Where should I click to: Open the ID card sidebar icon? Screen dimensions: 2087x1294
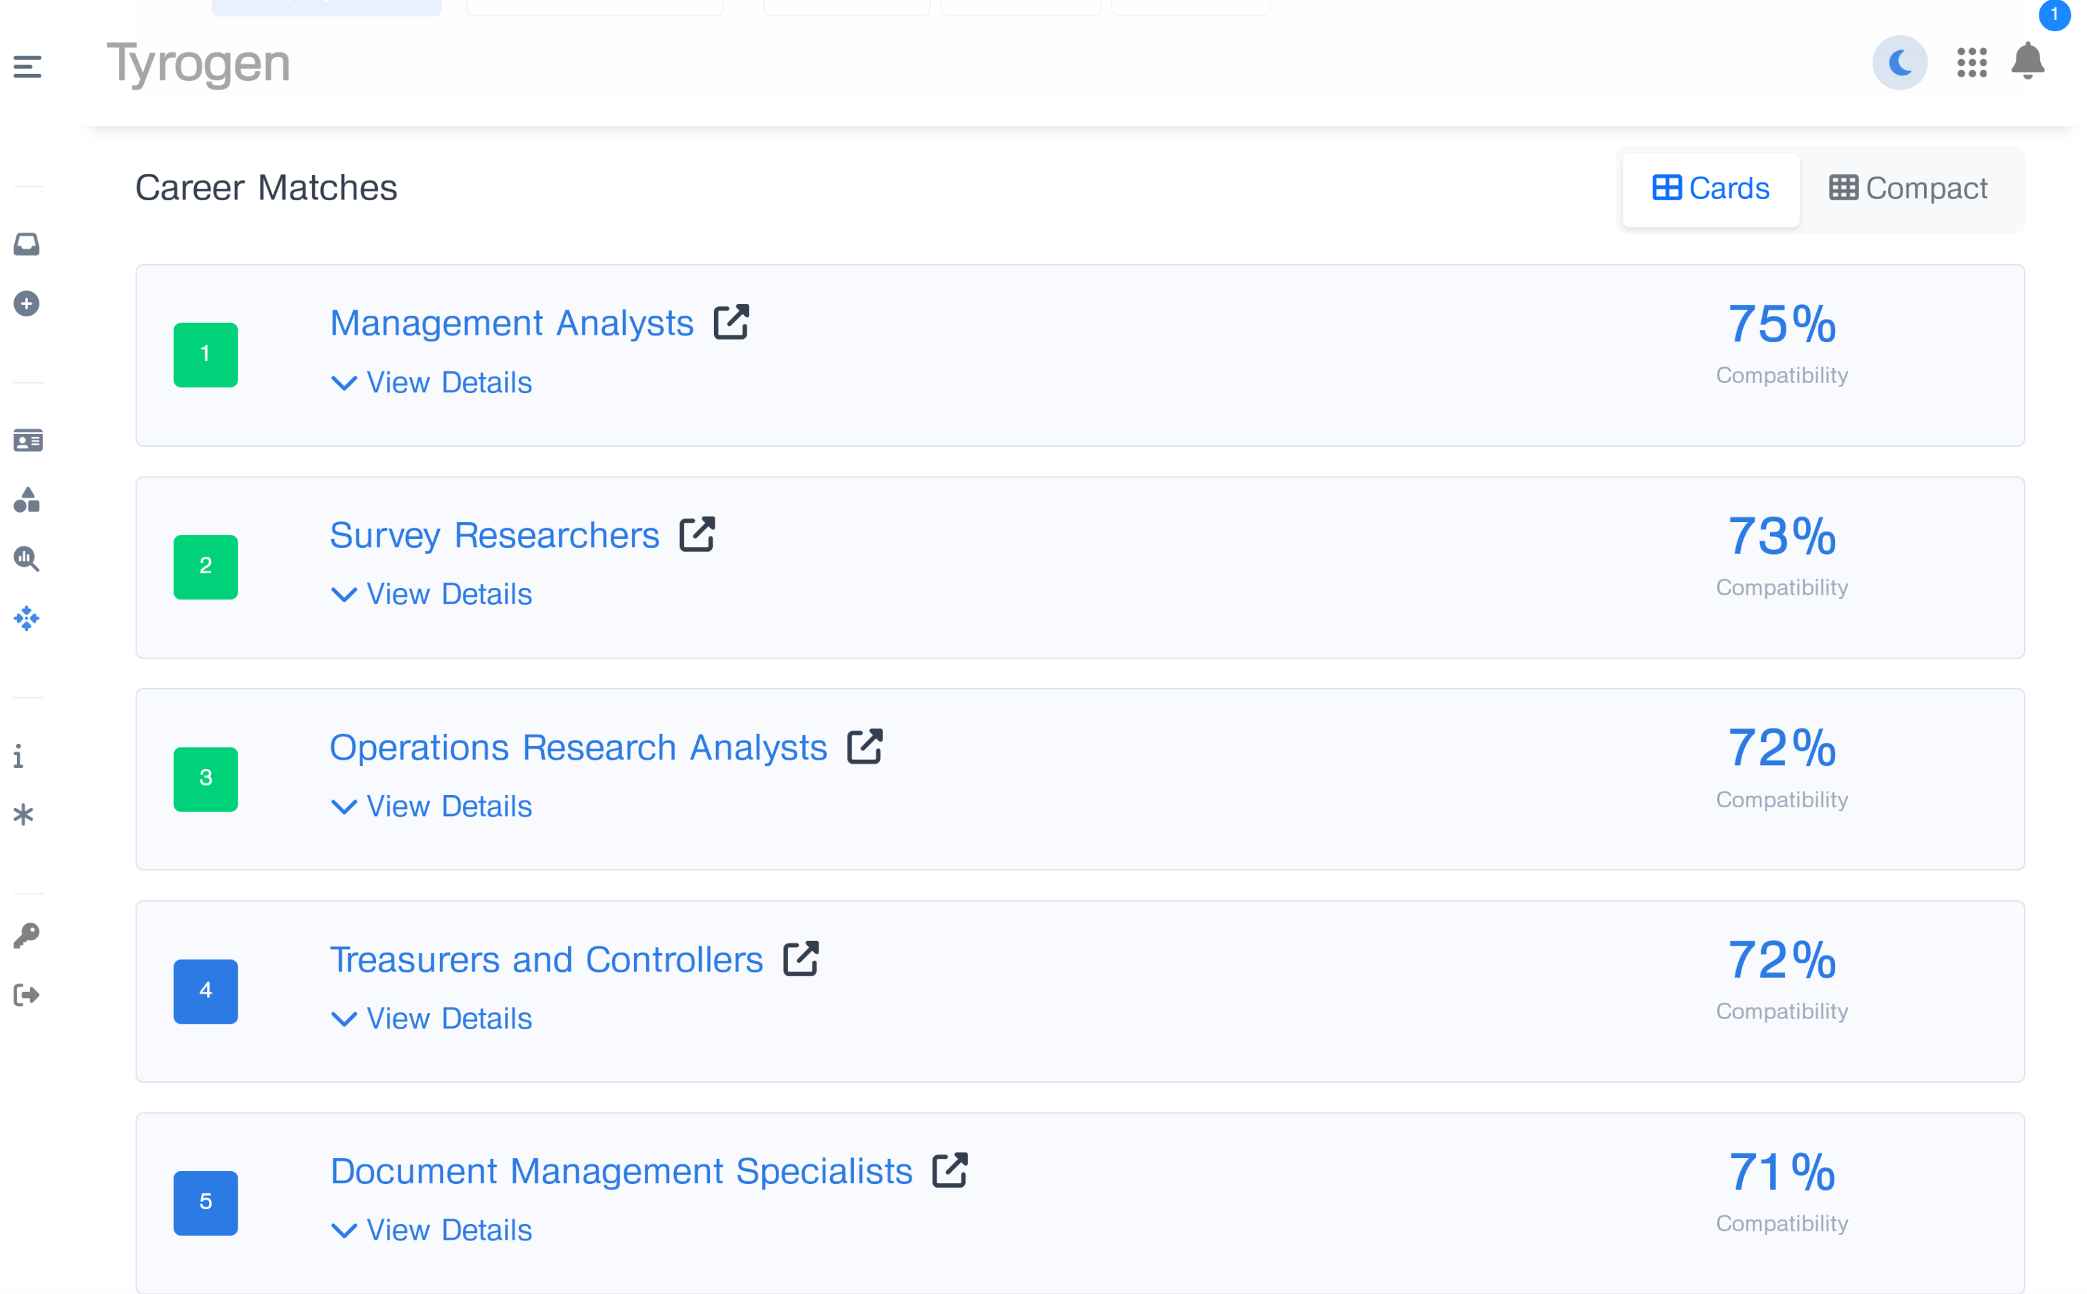coord(27,441)
